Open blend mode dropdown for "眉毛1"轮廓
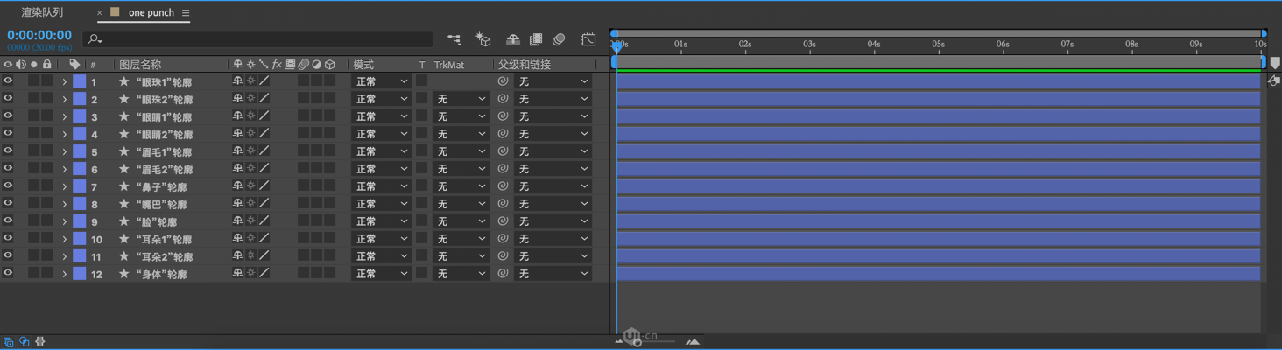The image size is (1282, 350). click(380, 151)
